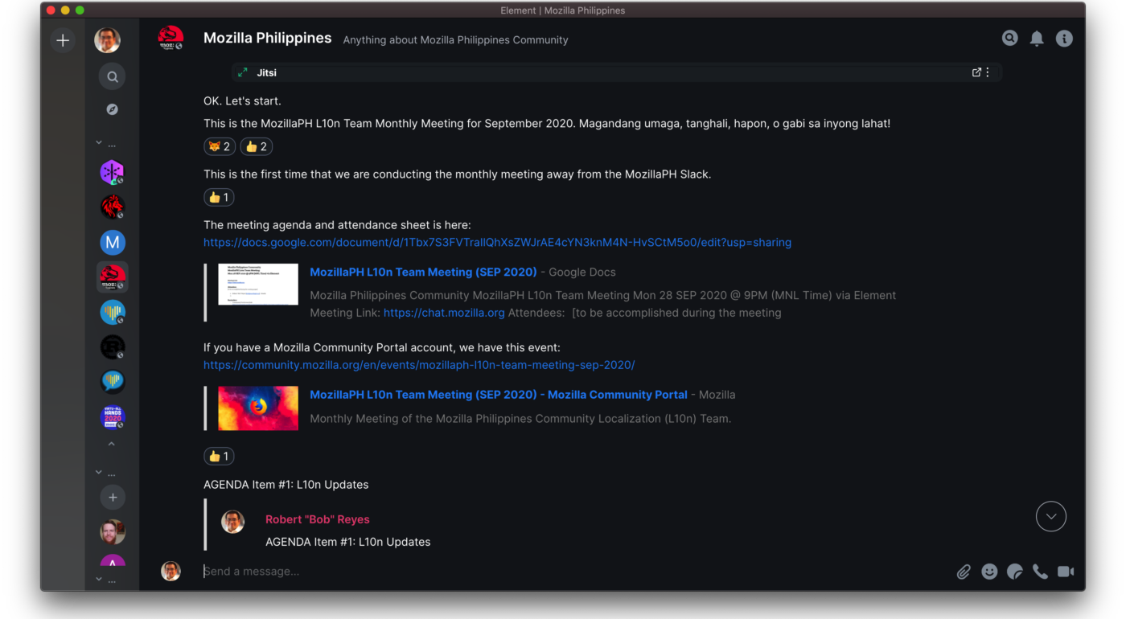Toggle the fox emoji reaction with count 2
This screenshot has width=1126, height=619.
coord(220,146)
